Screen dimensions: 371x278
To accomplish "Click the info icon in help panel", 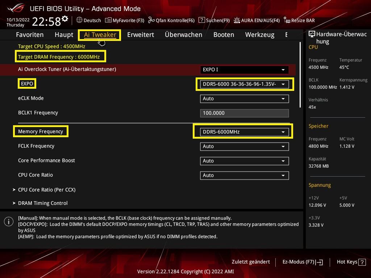I will click(9, 222).
